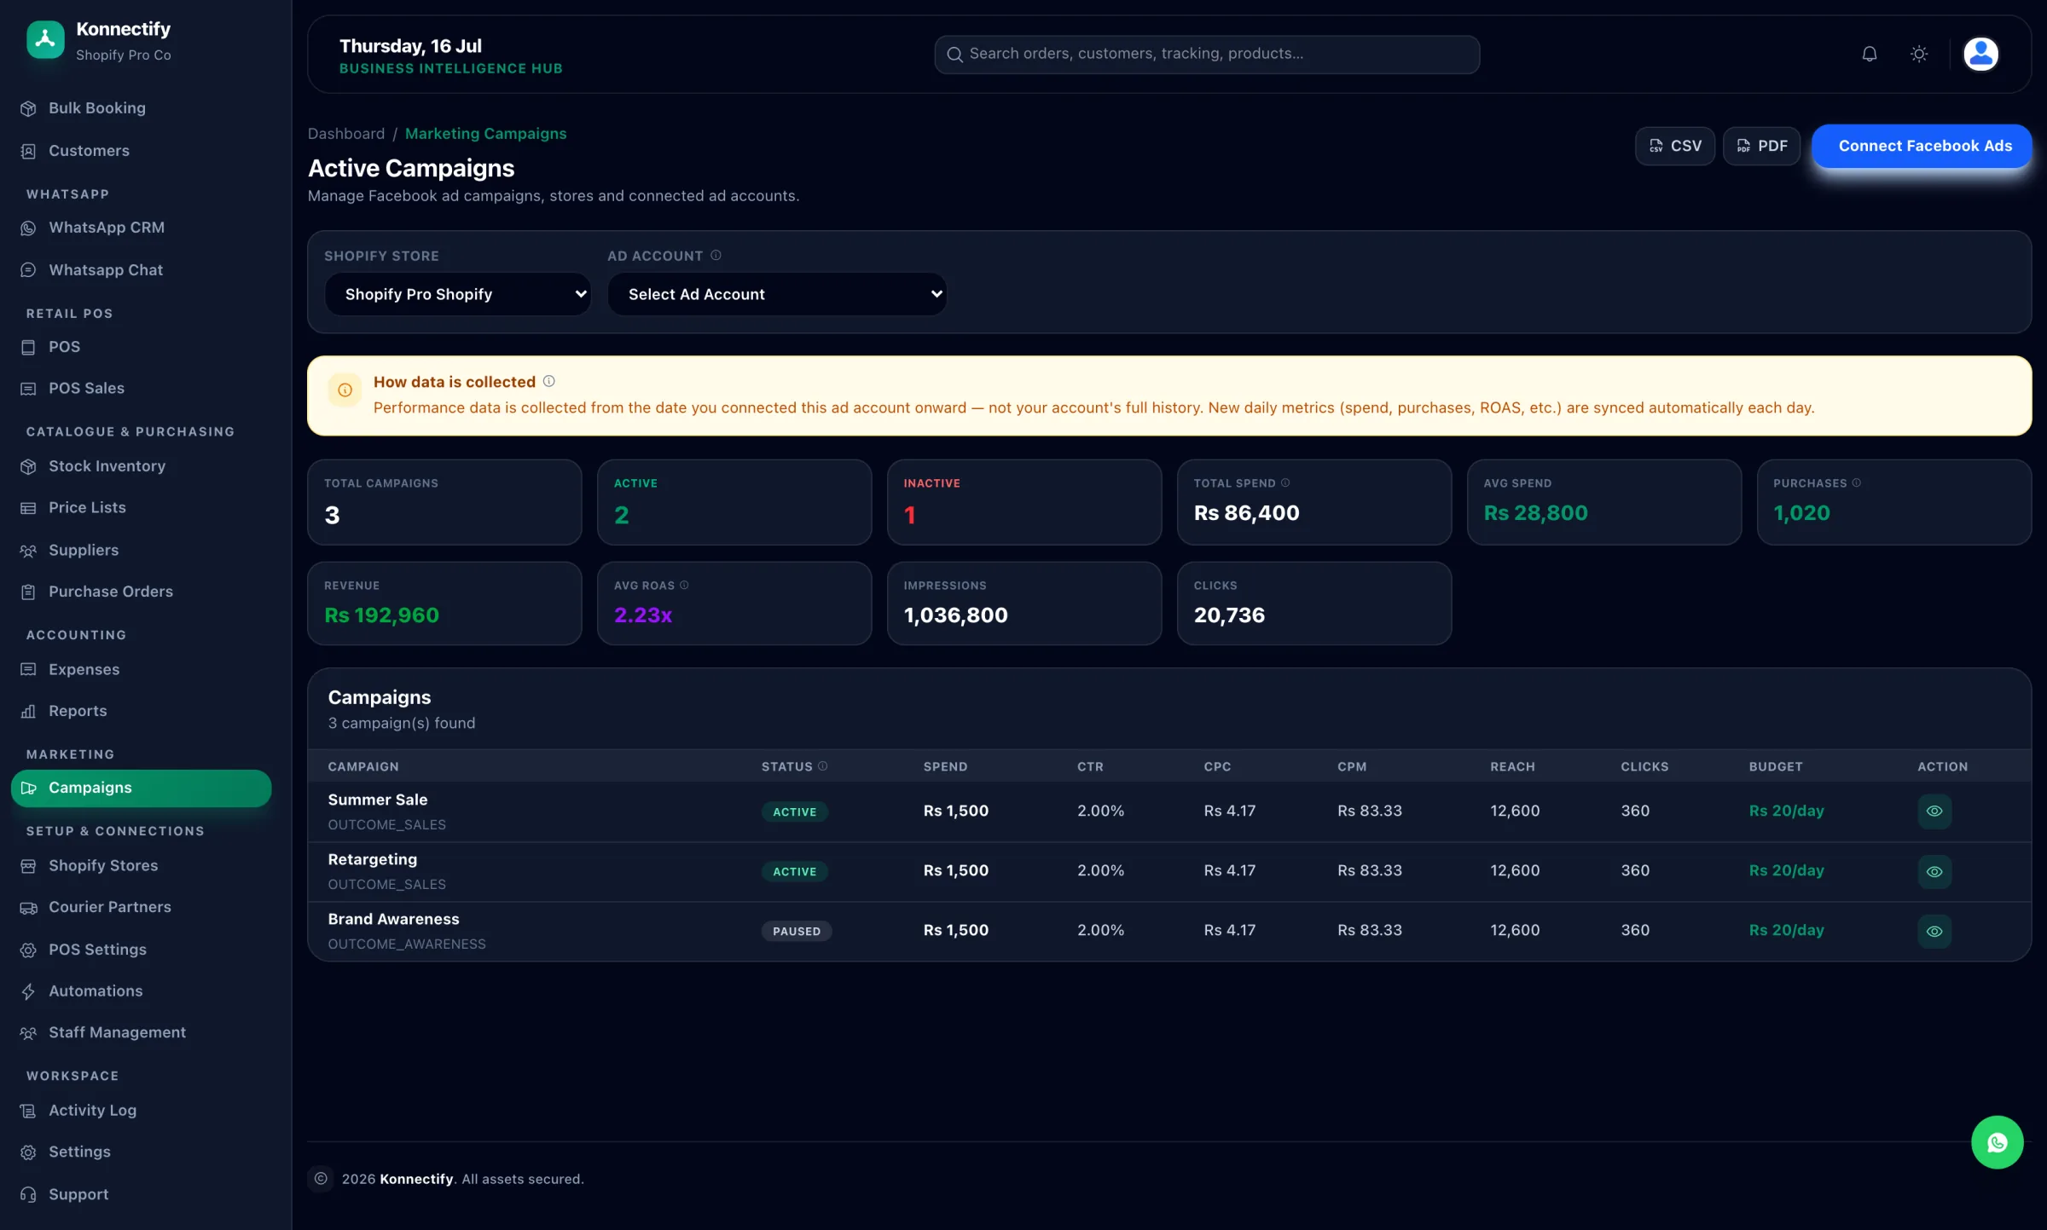The height and width of the screenshot is (1230, 2047).
Task: View Summer Sale campaign eye icon
Action: pos(1934,811)
